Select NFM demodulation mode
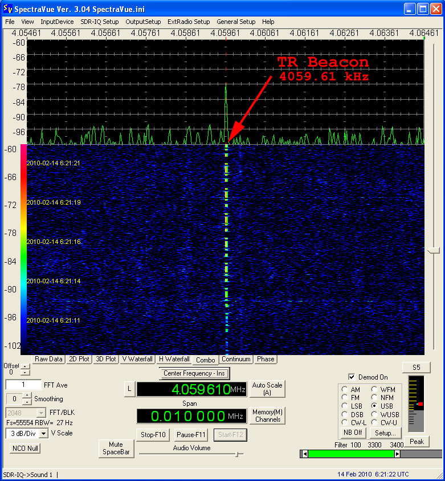 (374, 398)
